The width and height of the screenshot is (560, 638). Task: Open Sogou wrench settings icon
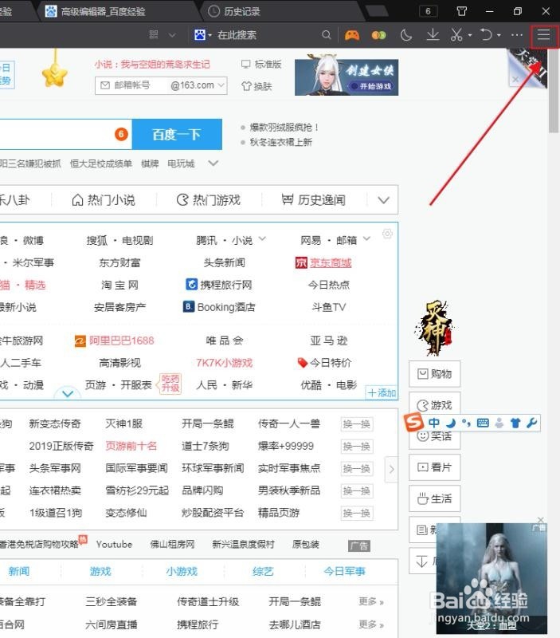pyautogui.click(x=531, y=423)
